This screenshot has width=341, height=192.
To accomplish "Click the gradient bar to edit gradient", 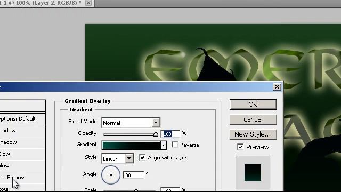I will coord(131,145).
